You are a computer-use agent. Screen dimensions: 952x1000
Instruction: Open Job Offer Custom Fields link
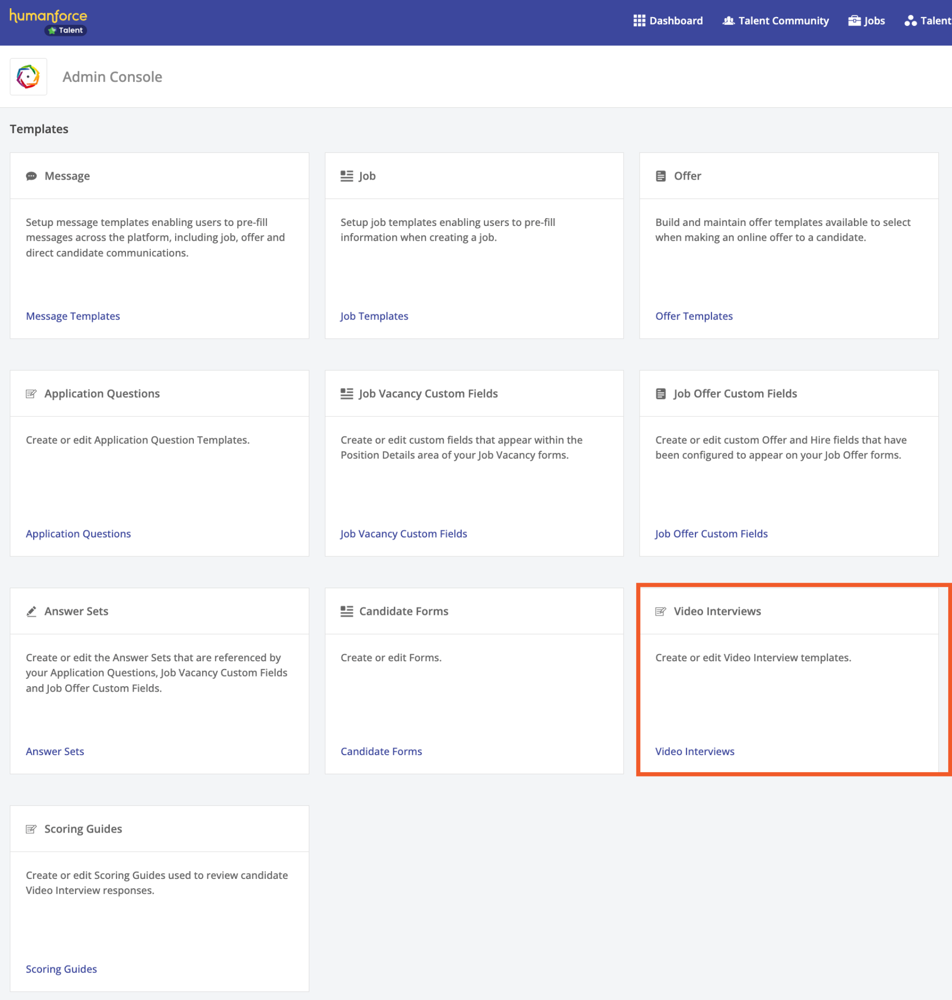(x=711, y=534)
